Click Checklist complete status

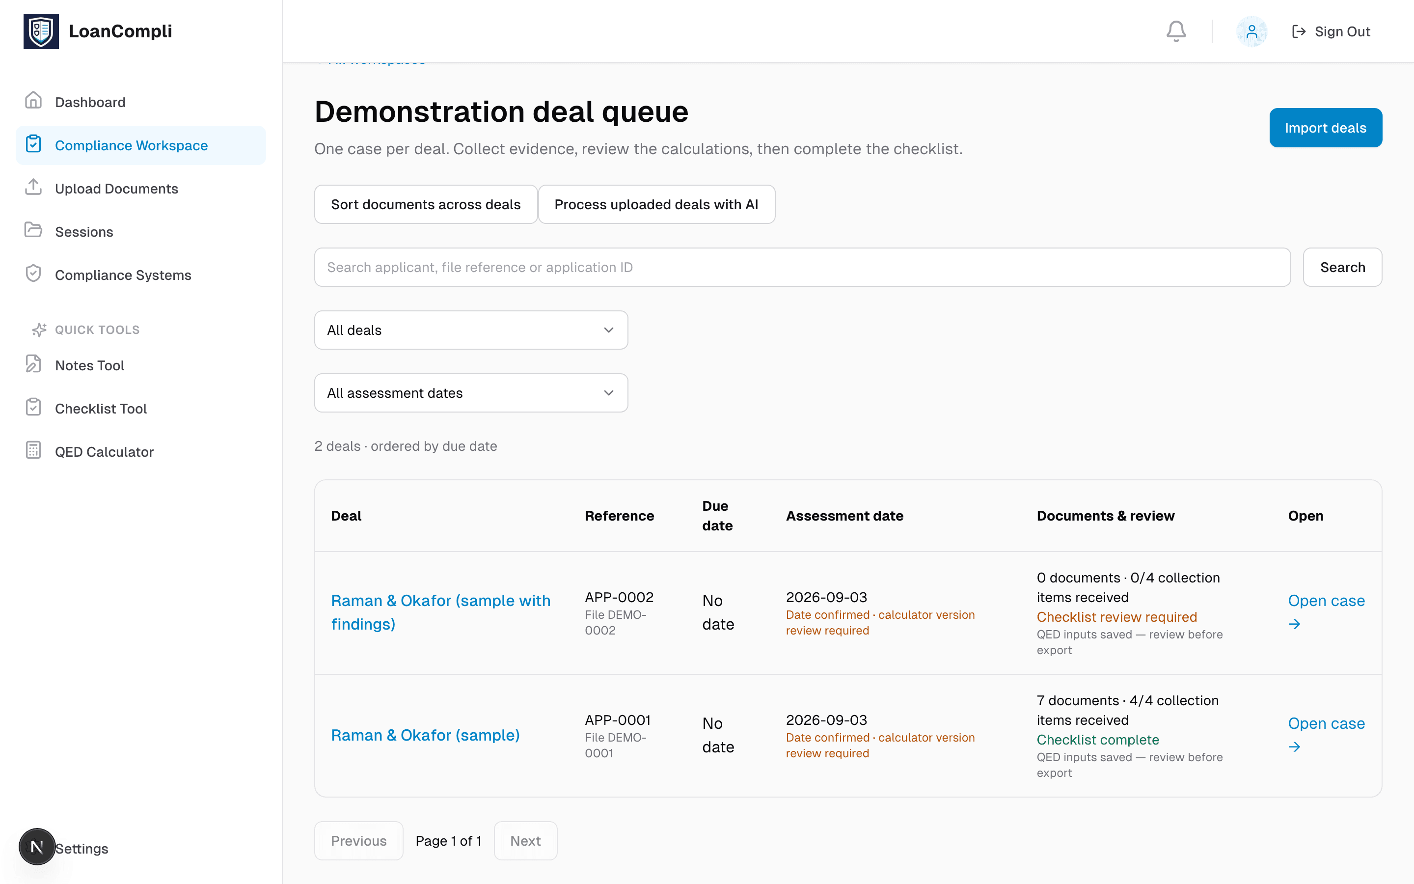point(1098,740)
